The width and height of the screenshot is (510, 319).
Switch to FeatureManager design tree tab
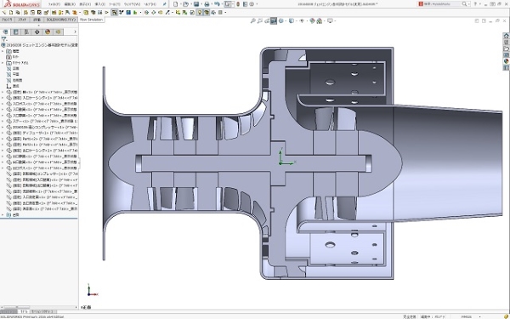coord(5,32)
